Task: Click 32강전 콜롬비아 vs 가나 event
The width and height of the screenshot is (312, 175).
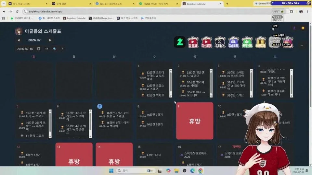Action: 273,93
